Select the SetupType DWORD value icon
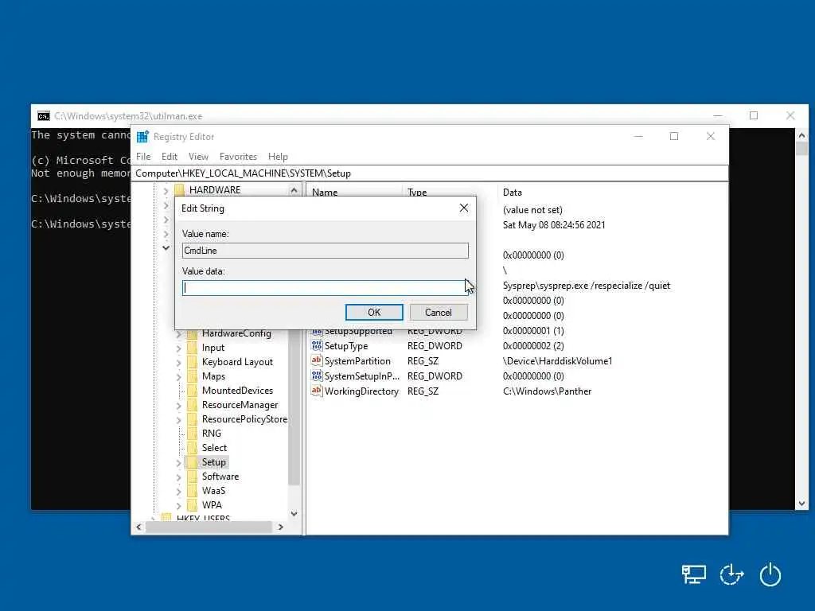This screenshot has height=611, width=815. pyautogui.click(x=317, y=345)
